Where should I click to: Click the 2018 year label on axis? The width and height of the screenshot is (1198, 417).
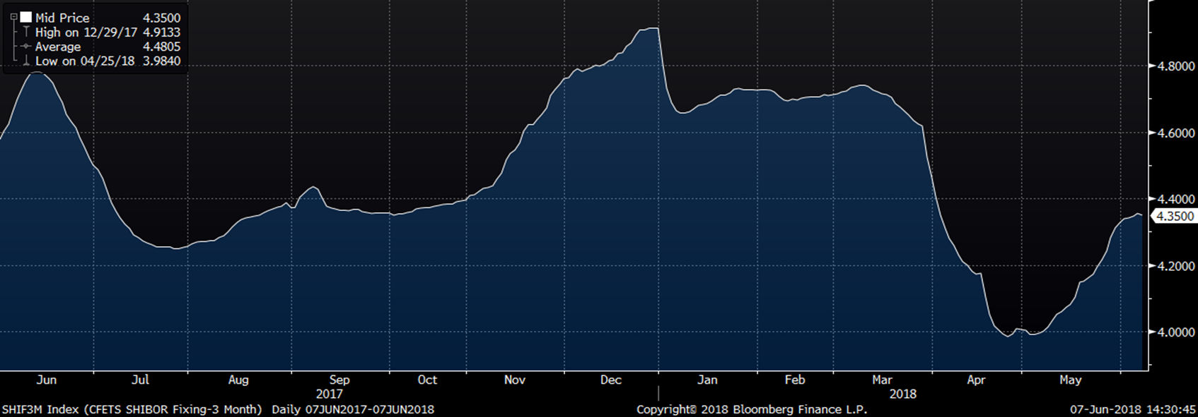pyautogui.click(x=902, y=394)
